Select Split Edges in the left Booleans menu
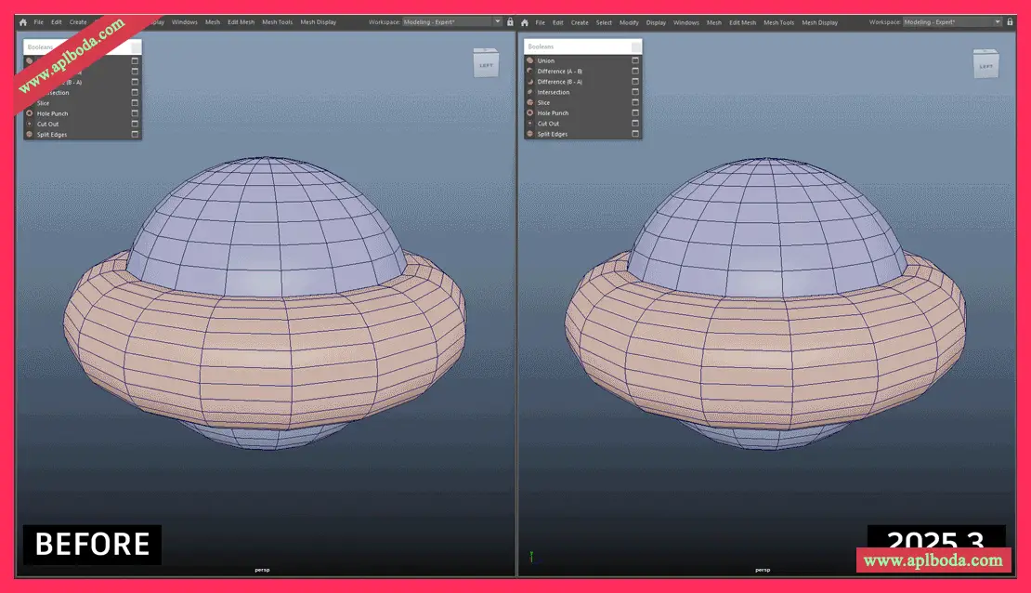 click(52, 135)
